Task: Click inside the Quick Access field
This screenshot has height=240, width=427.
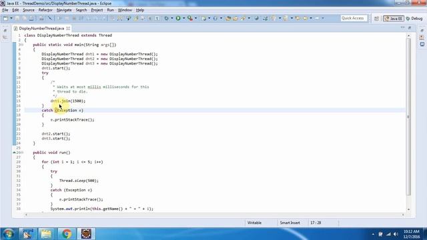Action: pos(354,18)
